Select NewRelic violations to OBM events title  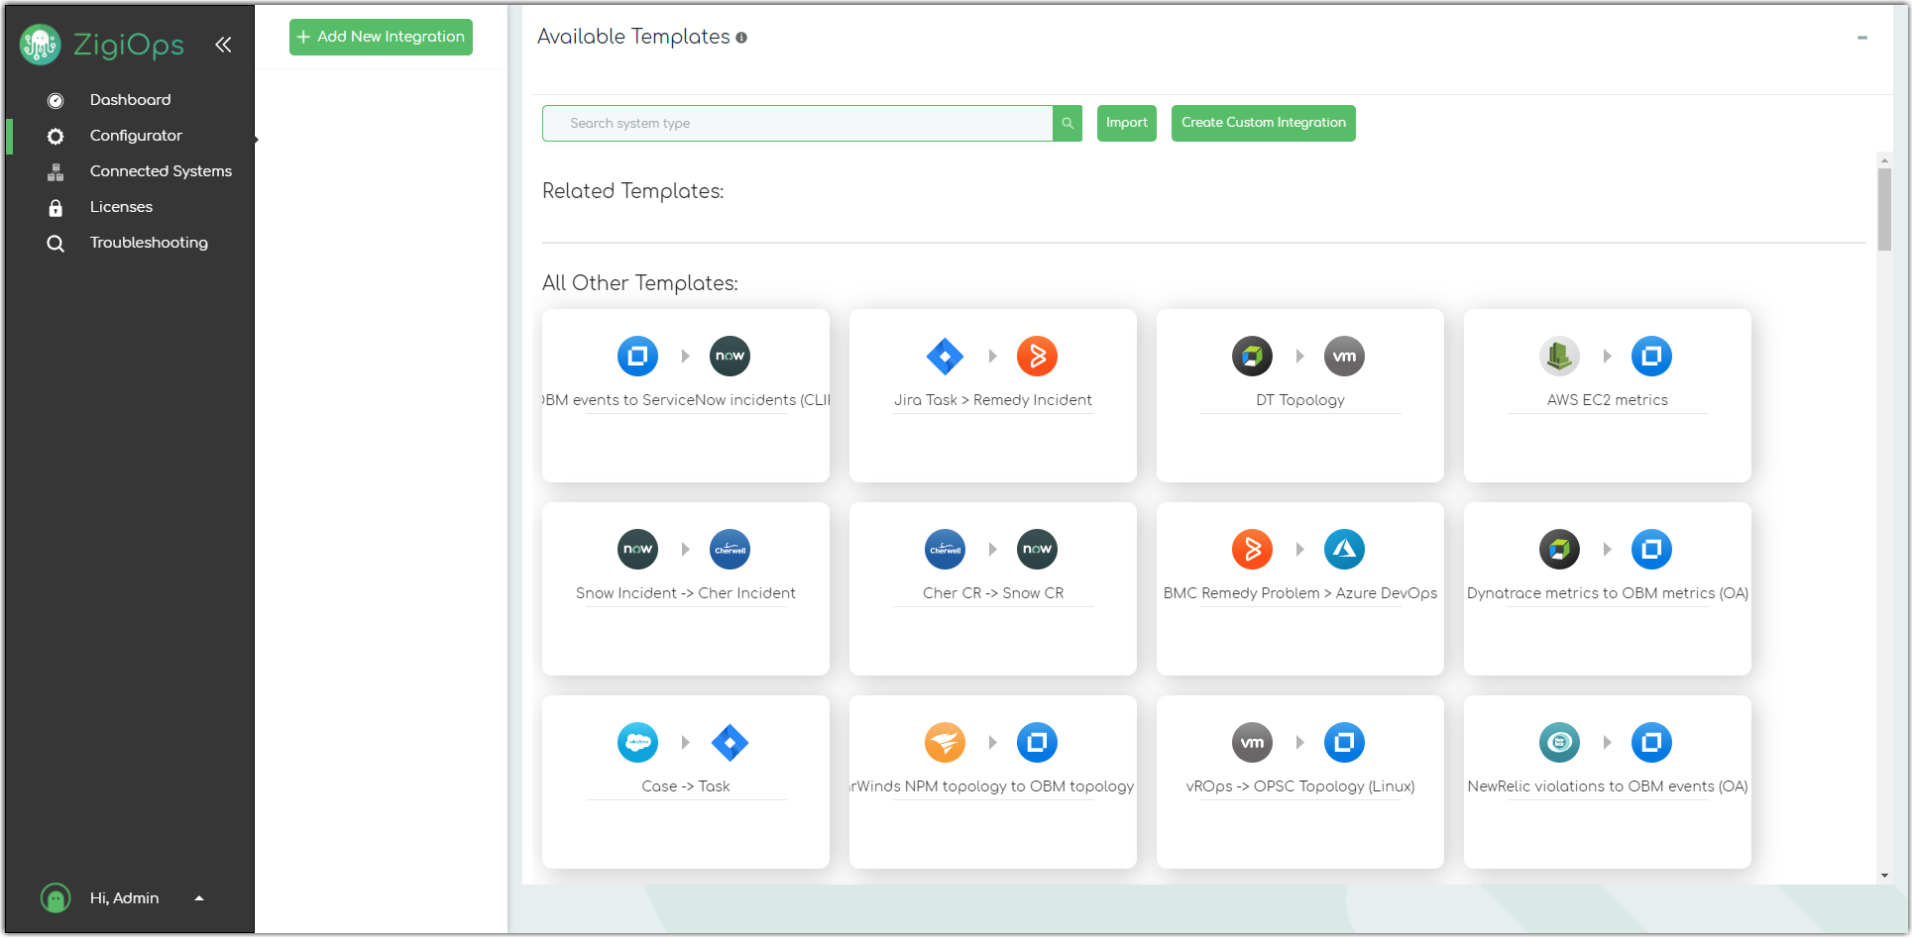tap(1608, 786)
